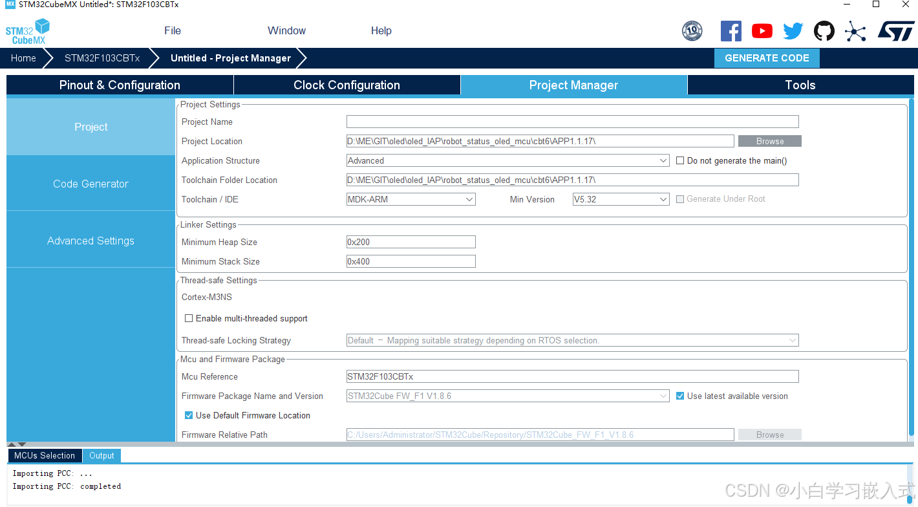918x507 pixels.
Task: Open the YouTube icon link
Action: pos(762,31)
